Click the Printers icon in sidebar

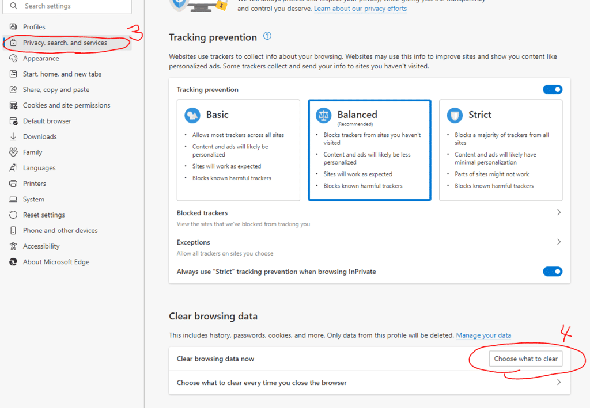pyautogui.click(x=13, y=184)
